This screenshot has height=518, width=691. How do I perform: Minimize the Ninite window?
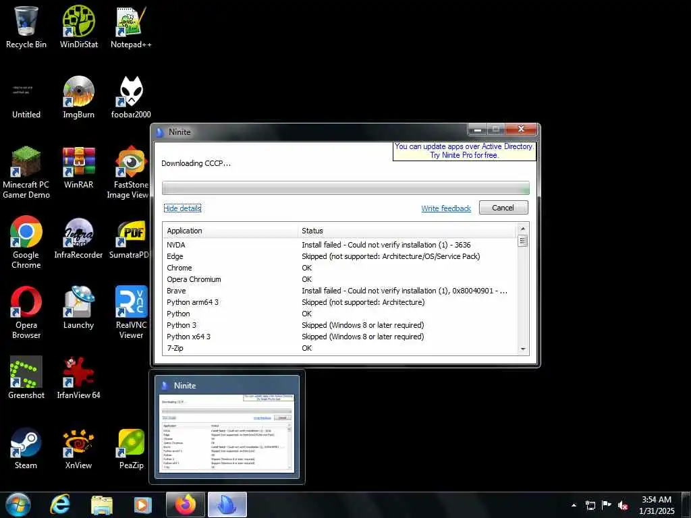[x=477, y=129]
